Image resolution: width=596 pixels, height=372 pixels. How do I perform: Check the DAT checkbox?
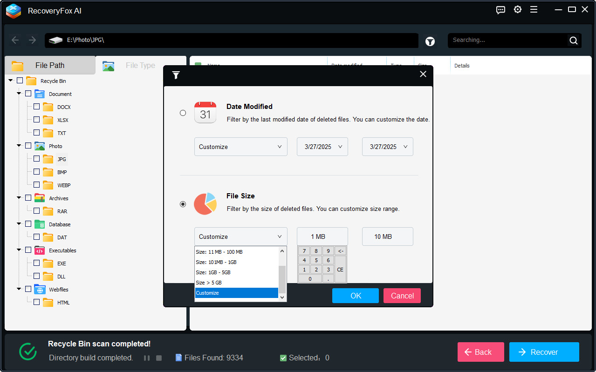point(37,237)
